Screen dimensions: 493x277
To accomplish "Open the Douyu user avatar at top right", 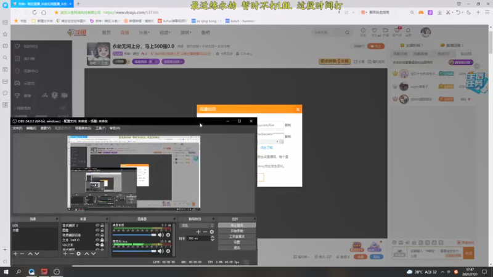I will tap(426, 32).
